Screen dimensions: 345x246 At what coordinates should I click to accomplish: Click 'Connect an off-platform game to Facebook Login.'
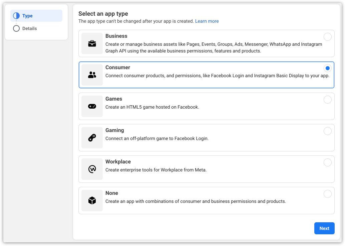157,138
